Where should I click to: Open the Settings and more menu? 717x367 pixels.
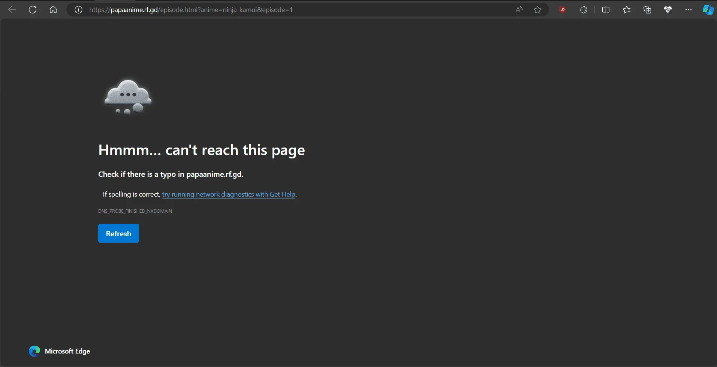pos(689,10)
